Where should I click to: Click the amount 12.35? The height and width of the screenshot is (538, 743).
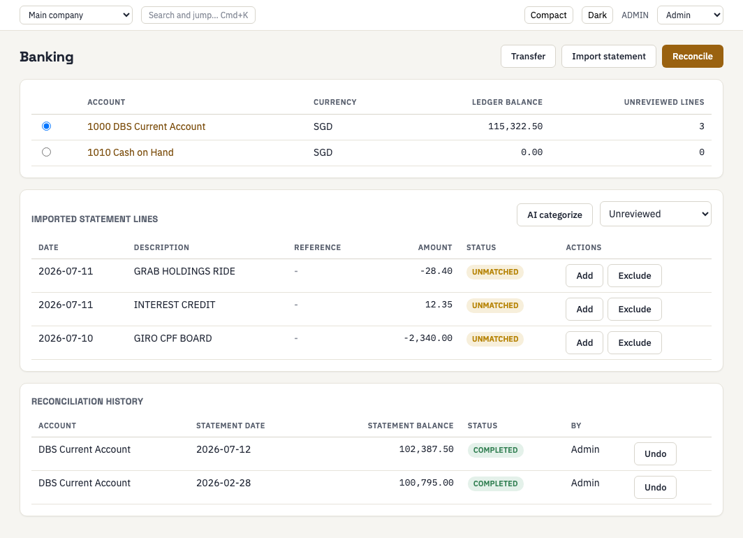439,305
